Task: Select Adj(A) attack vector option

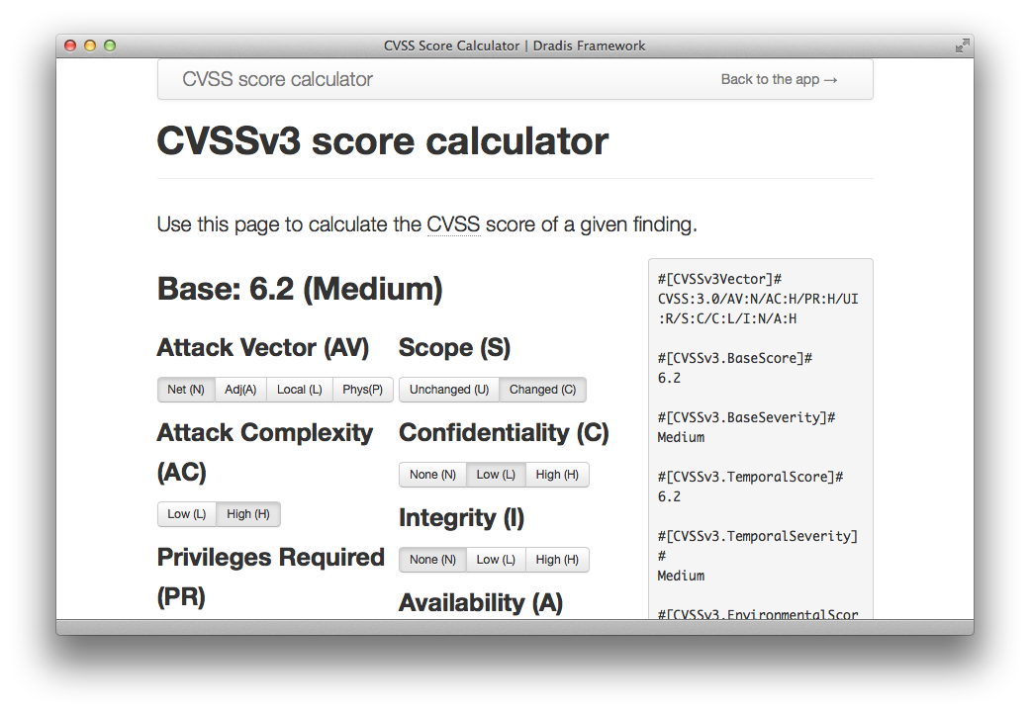Action: [240, 389]
